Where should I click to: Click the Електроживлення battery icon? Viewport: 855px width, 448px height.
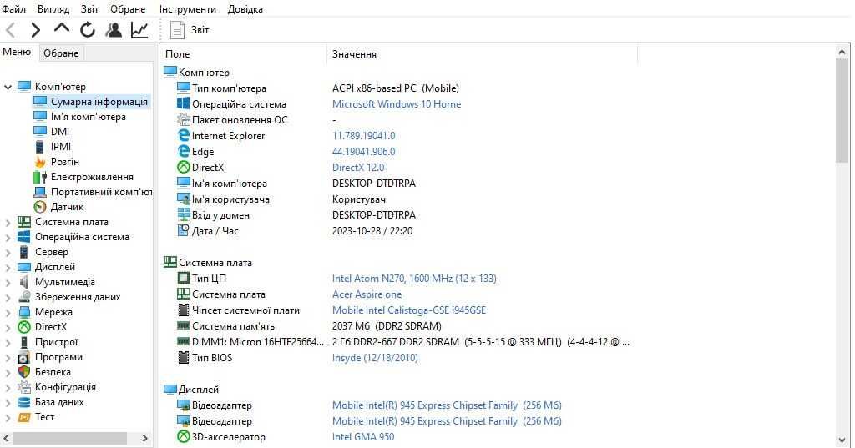pos(40,177)
